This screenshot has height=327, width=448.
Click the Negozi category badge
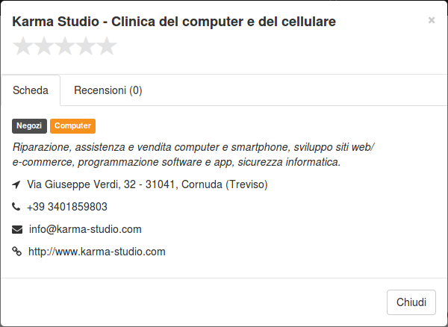(29, 126)
